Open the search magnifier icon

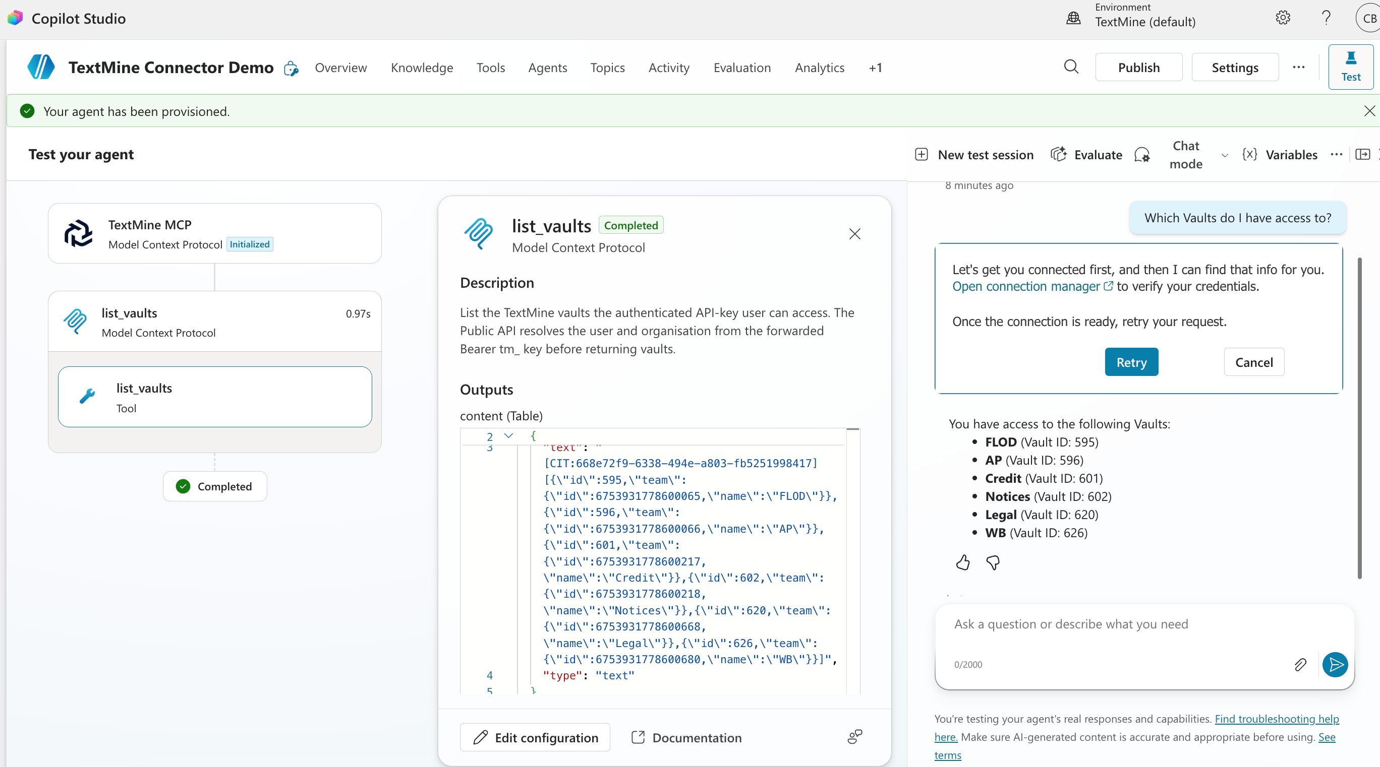(1071, 67)
